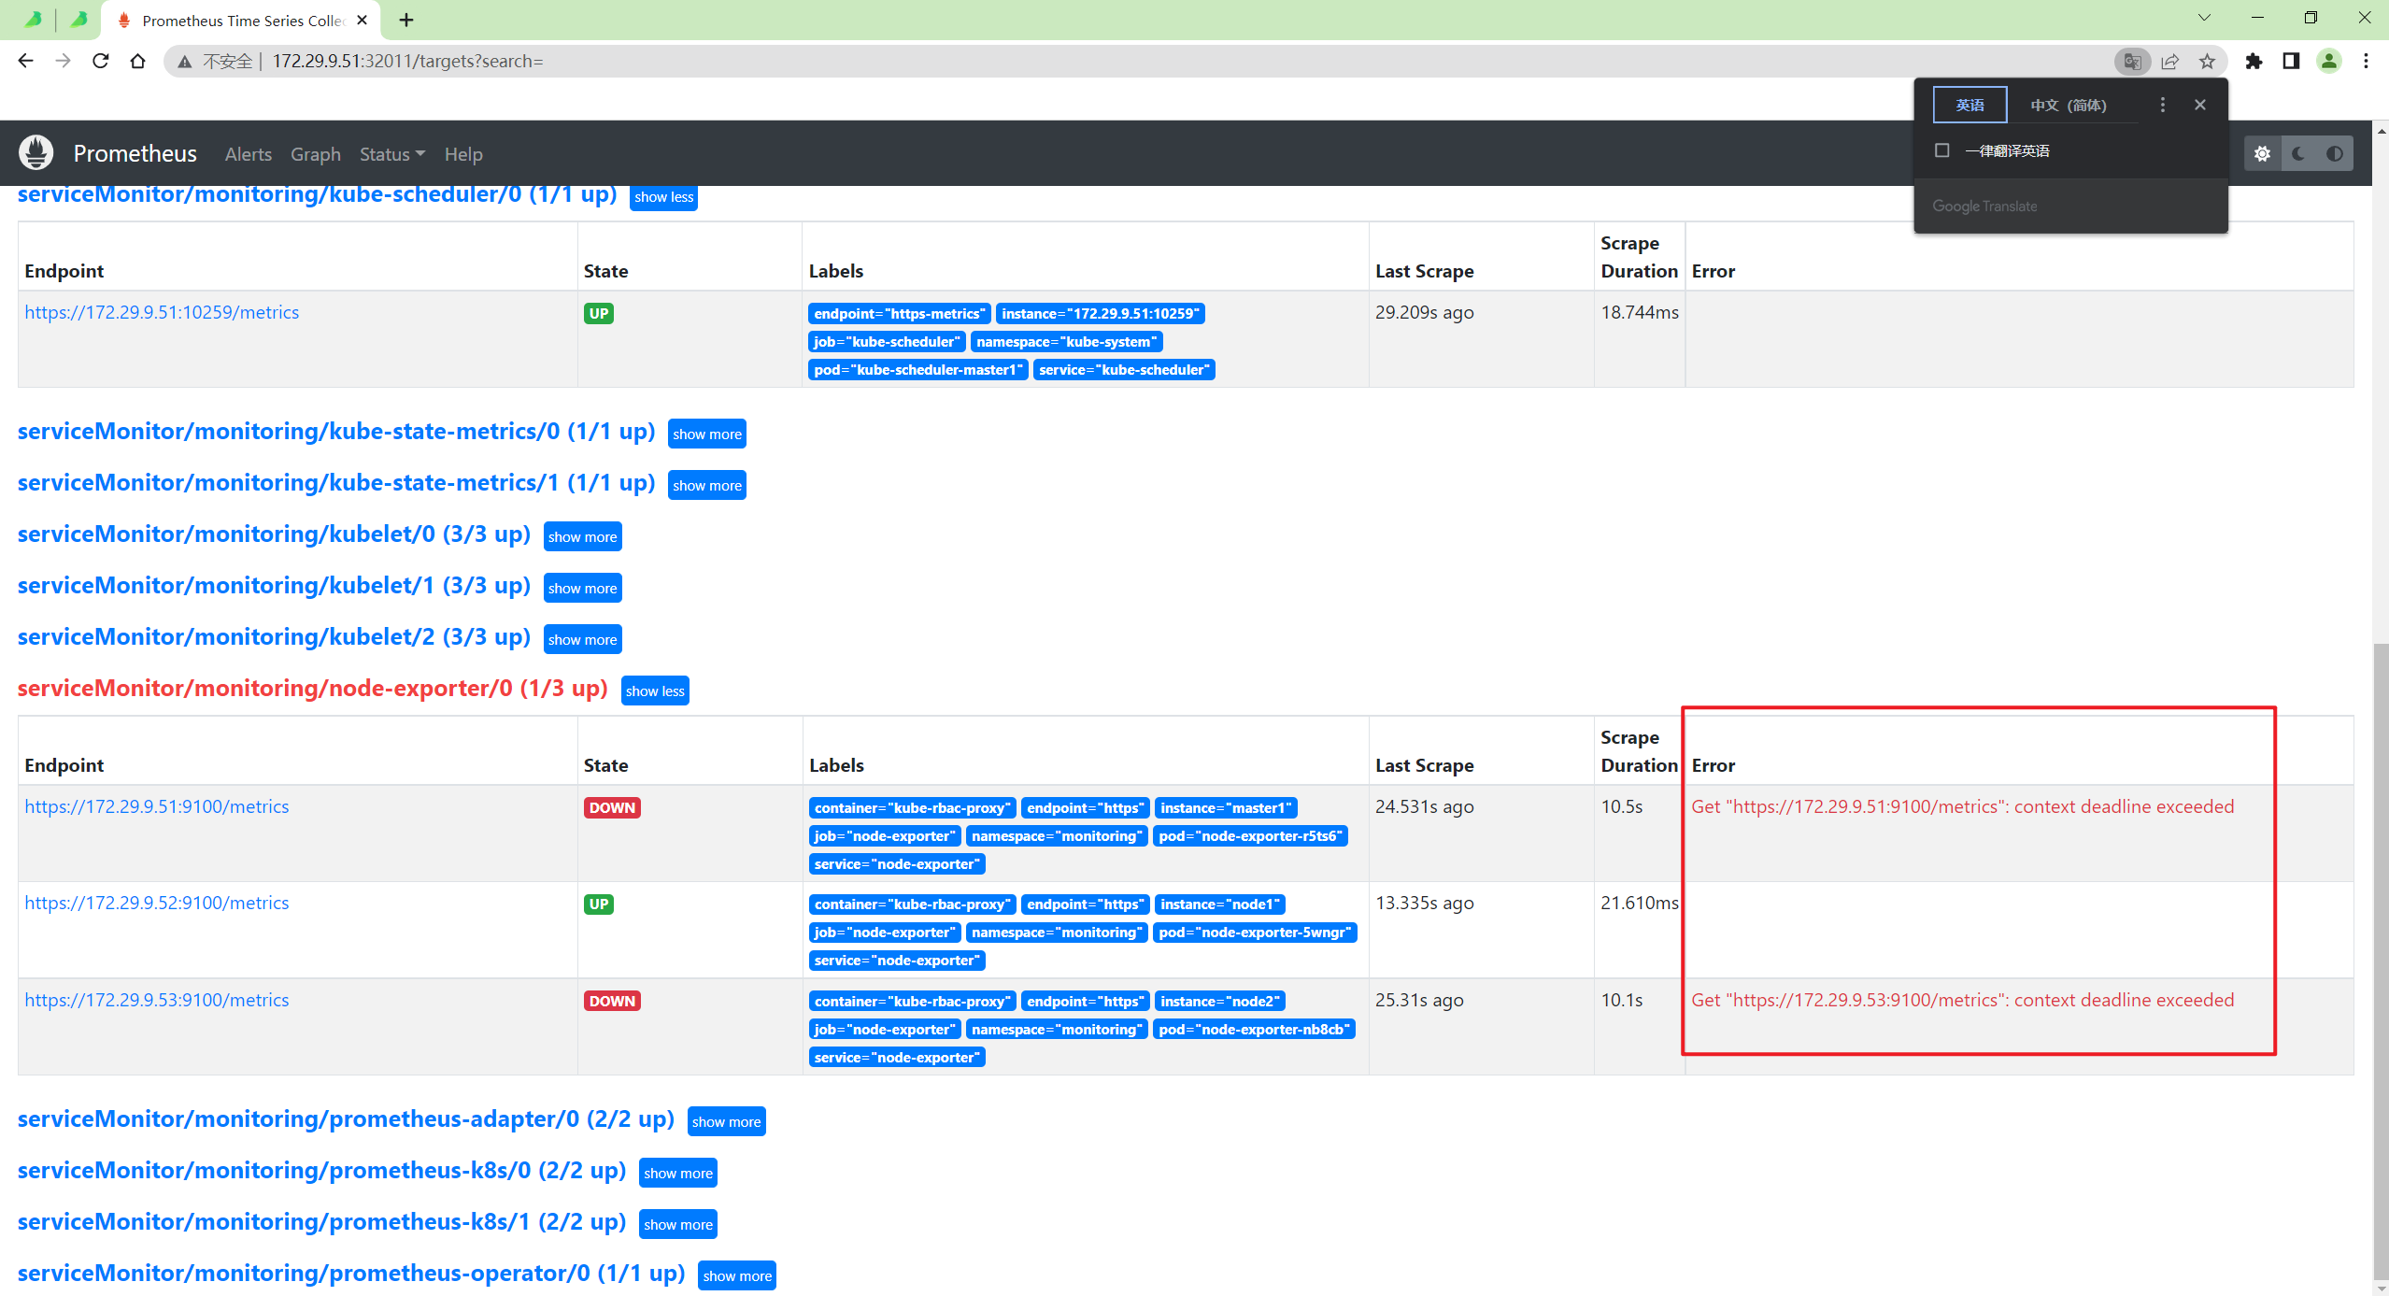Click the job="kube-scheduler" label
This screenshot has width=2389, height=1296.
click(886, 341)
